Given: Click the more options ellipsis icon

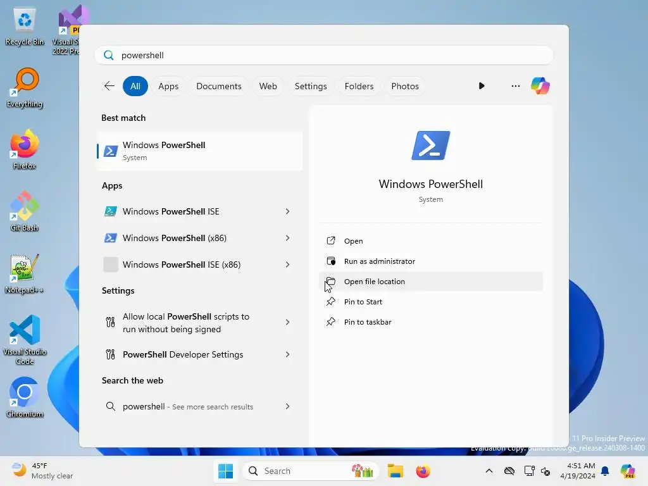Looking at the screenshot, I should [515, 86].
